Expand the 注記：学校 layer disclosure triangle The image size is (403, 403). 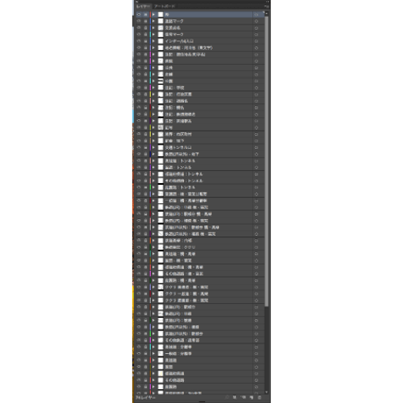tap(153, 88)
